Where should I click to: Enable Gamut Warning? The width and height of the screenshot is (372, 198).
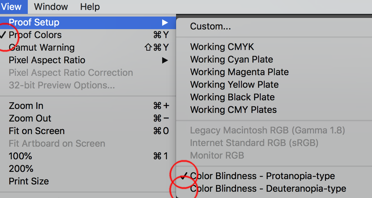pyautogui.click(x=42, y=48)
